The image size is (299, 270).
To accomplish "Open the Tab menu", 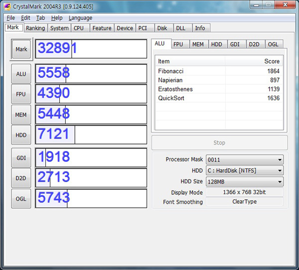I will coord(41,18).
